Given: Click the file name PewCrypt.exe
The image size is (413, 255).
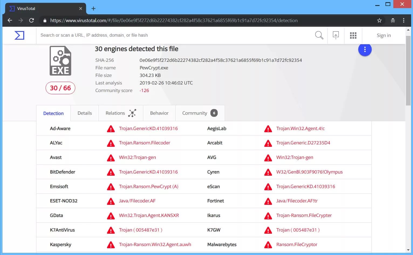Looking at the screenshot, I should point(154,68).
